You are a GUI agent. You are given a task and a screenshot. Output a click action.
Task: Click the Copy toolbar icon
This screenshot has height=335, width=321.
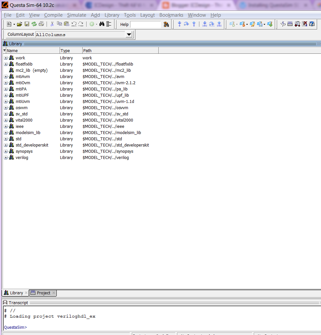[59, 24]
